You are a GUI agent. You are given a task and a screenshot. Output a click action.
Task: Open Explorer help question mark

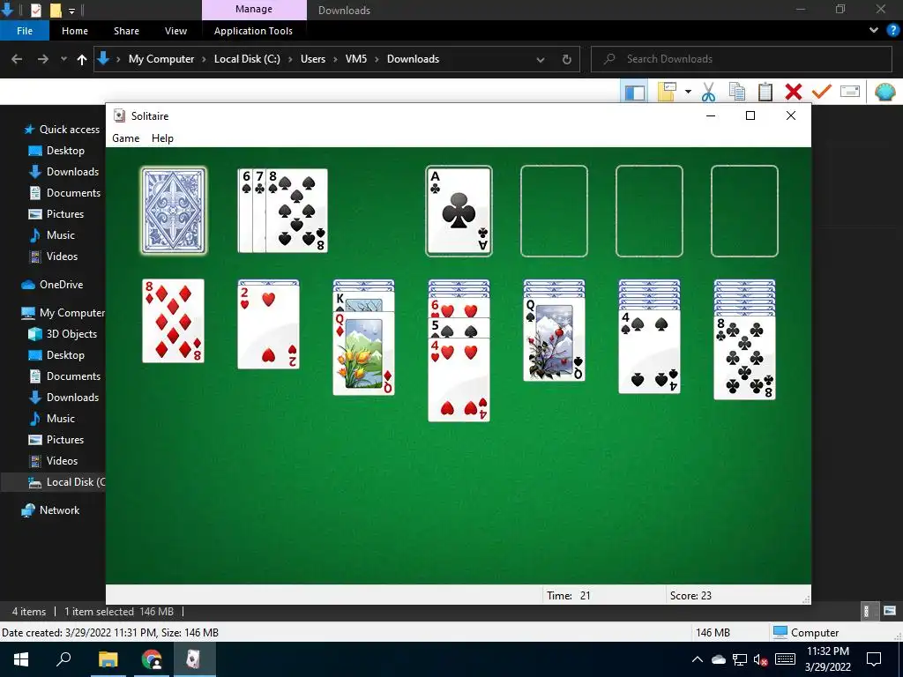point(892,30)
